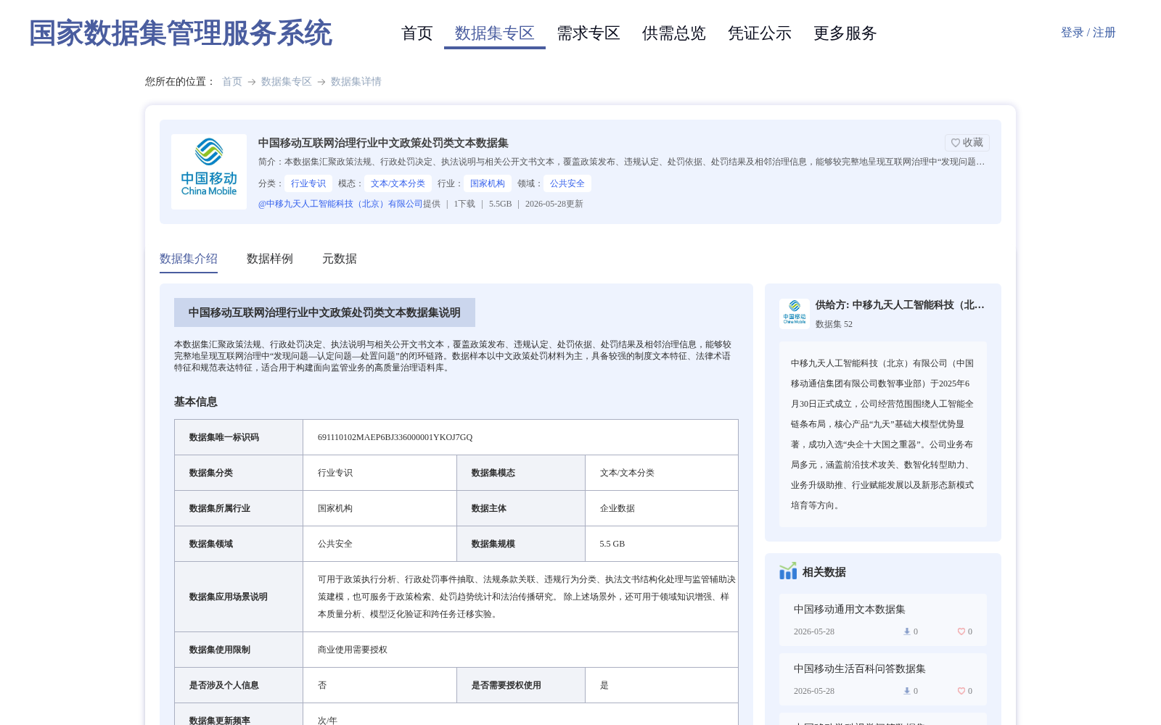Click the China Mobile logo in dataset header

coord(209,172)
